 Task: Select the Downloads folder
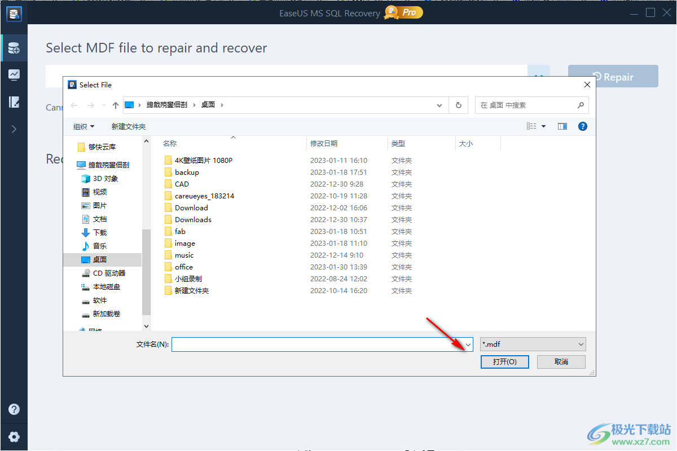[x=187, y=220]
